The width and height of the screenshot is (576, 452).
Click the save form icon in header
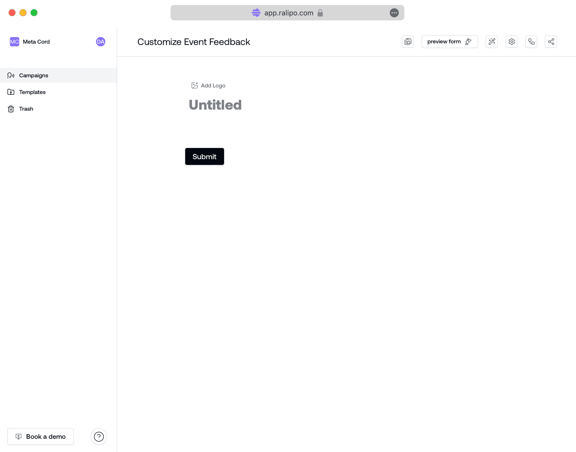click(408, 42)
